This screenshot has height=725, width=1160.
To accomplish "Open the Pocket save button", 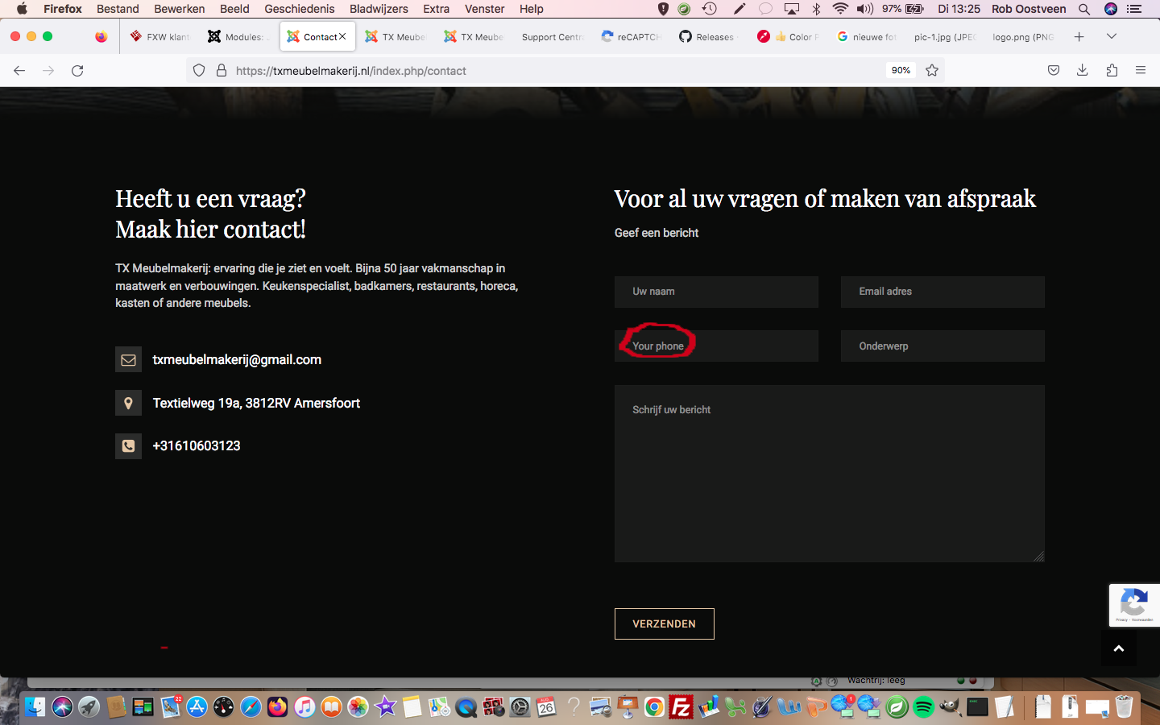I will pyautogui.click(x=1054, y=71).
